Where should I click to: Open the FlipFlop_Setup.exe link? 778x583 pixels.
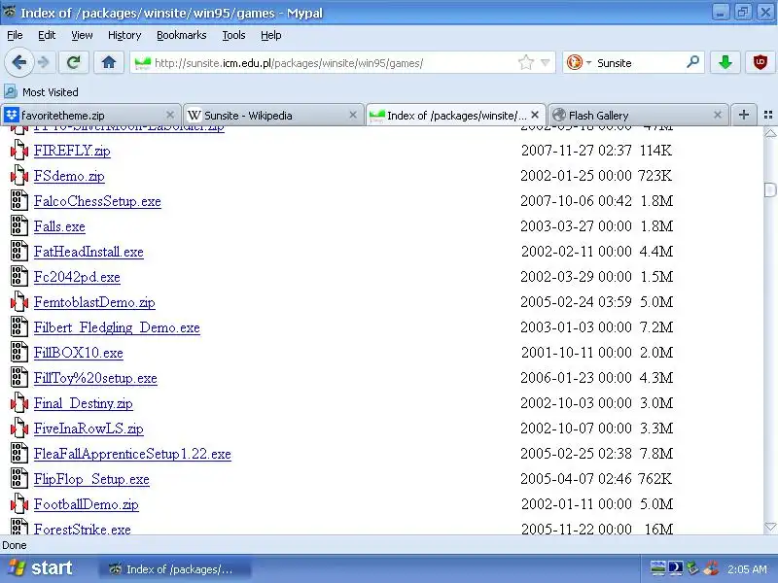coord(91,479)
